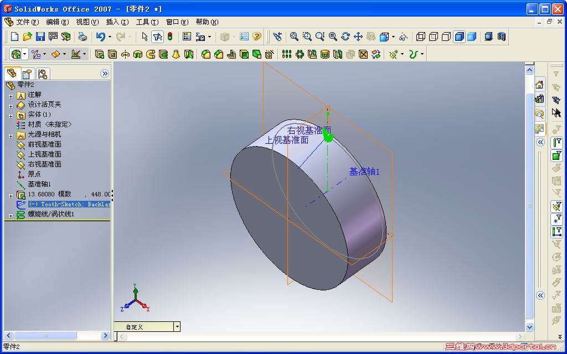Click the Shell feature icon
Image resolution: width=567 pixels, height=354 pixels.
[x=244, y=54]
